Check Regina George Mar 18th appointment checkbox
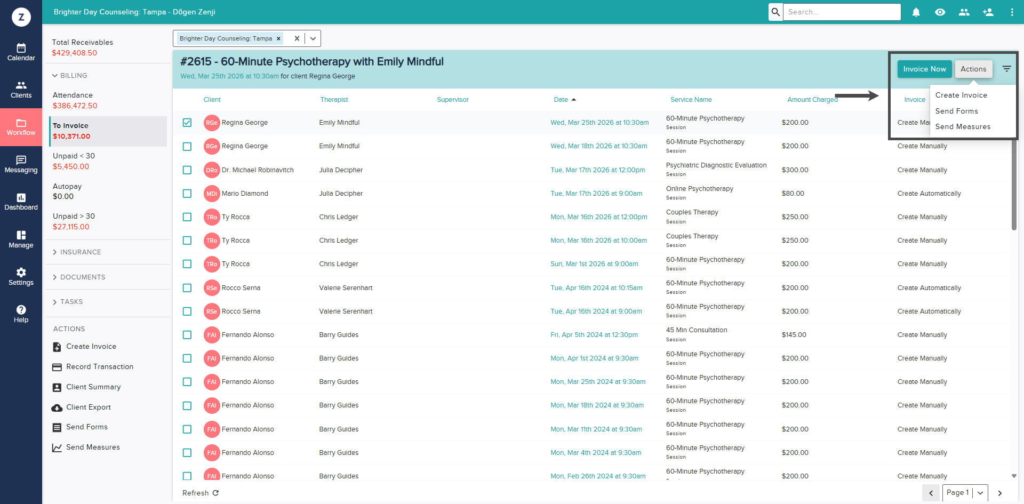The image size is (1024, 504). pyautogui.click(x=187, y=146)
